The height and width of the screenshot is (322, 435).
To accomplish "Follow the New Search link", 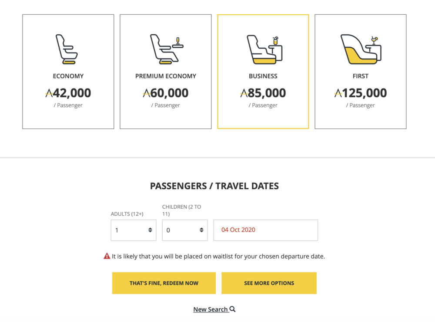I will point(211,309).
